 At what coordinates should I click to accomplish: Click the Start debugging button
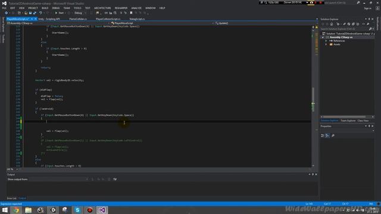(x=60, y=13)
